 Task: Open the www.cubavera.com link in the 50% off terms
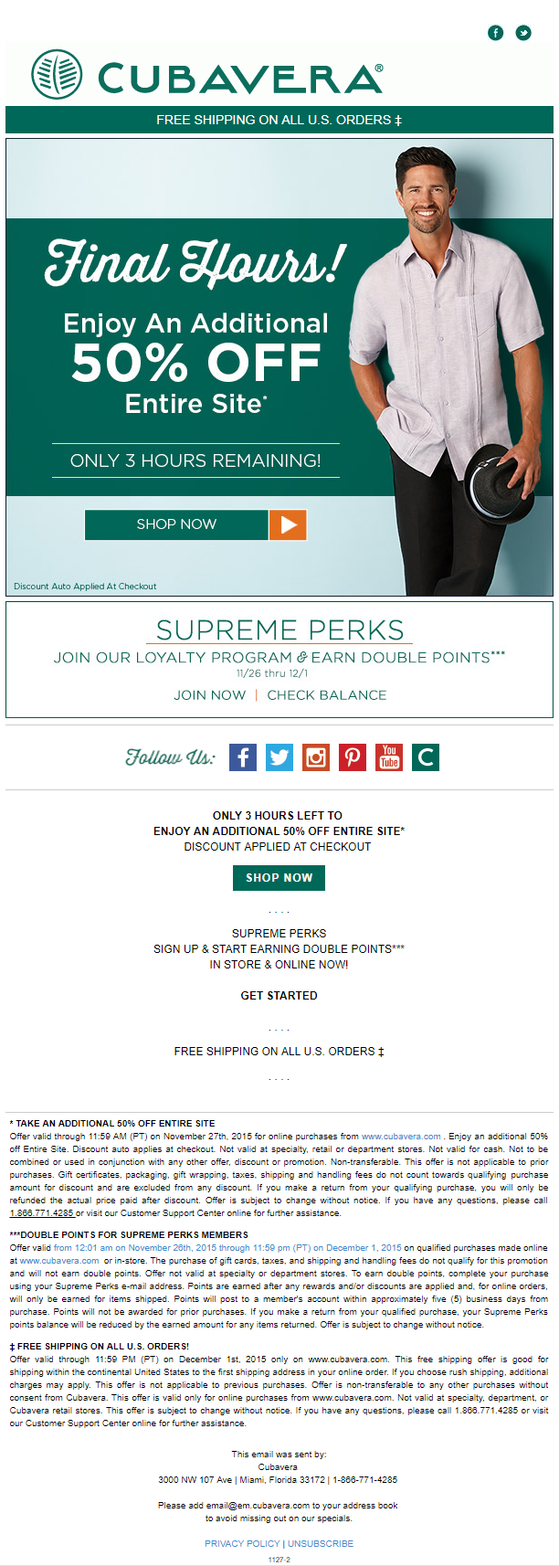click(x=401, y=1137)
